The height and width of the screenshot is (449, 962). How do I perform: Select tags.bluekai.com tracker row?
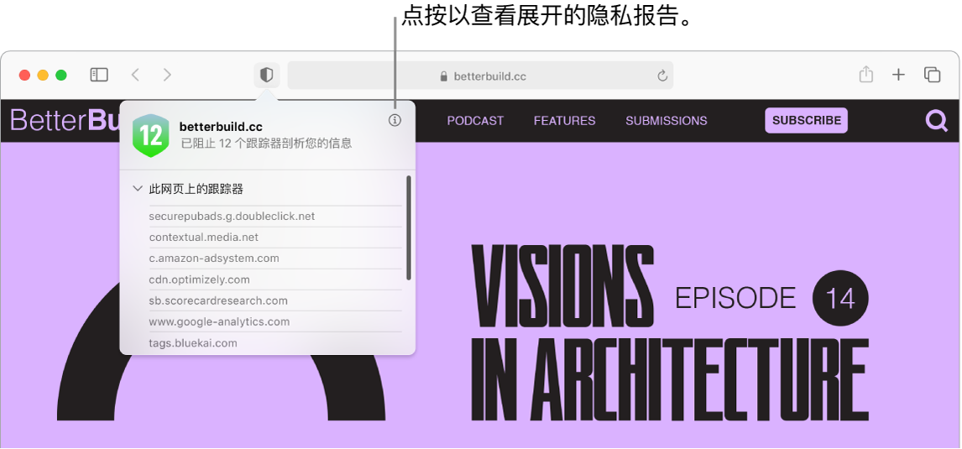tap(275, 343)
